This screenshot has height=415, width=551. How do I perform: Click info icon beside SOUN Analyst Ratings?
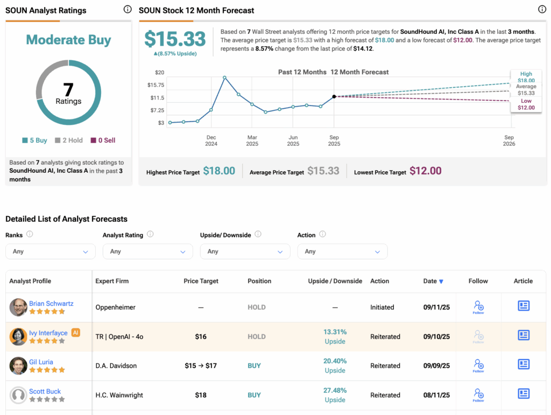(x=128, y=10)
